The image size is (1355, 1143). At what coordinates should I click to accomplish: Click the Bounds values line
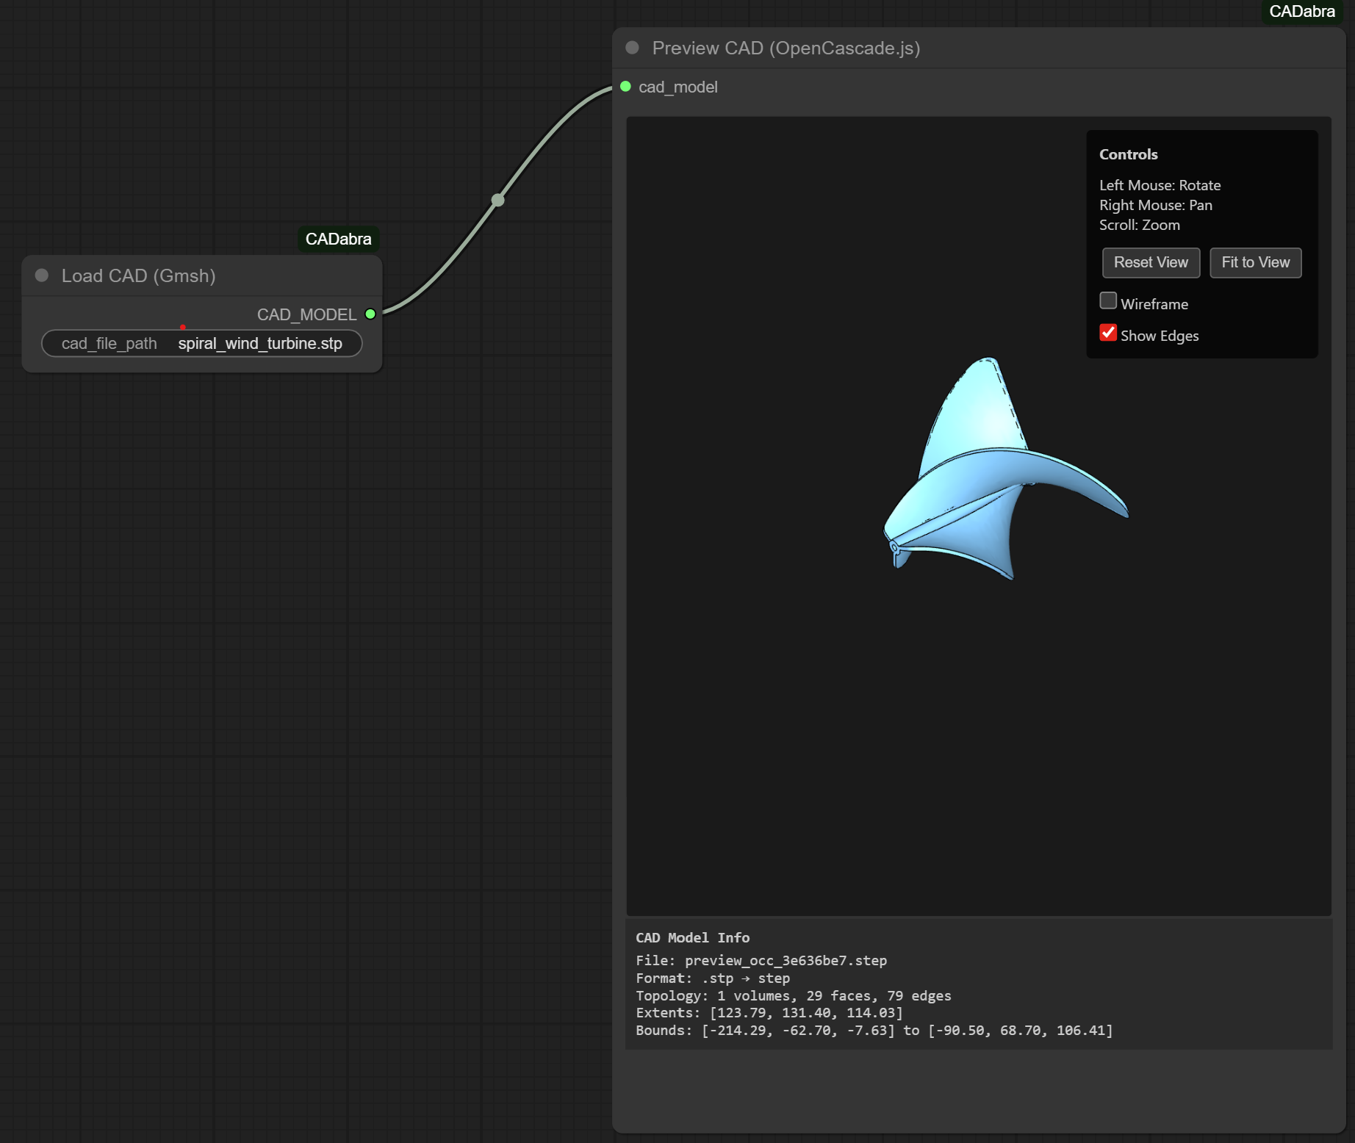pos(874,1030)
